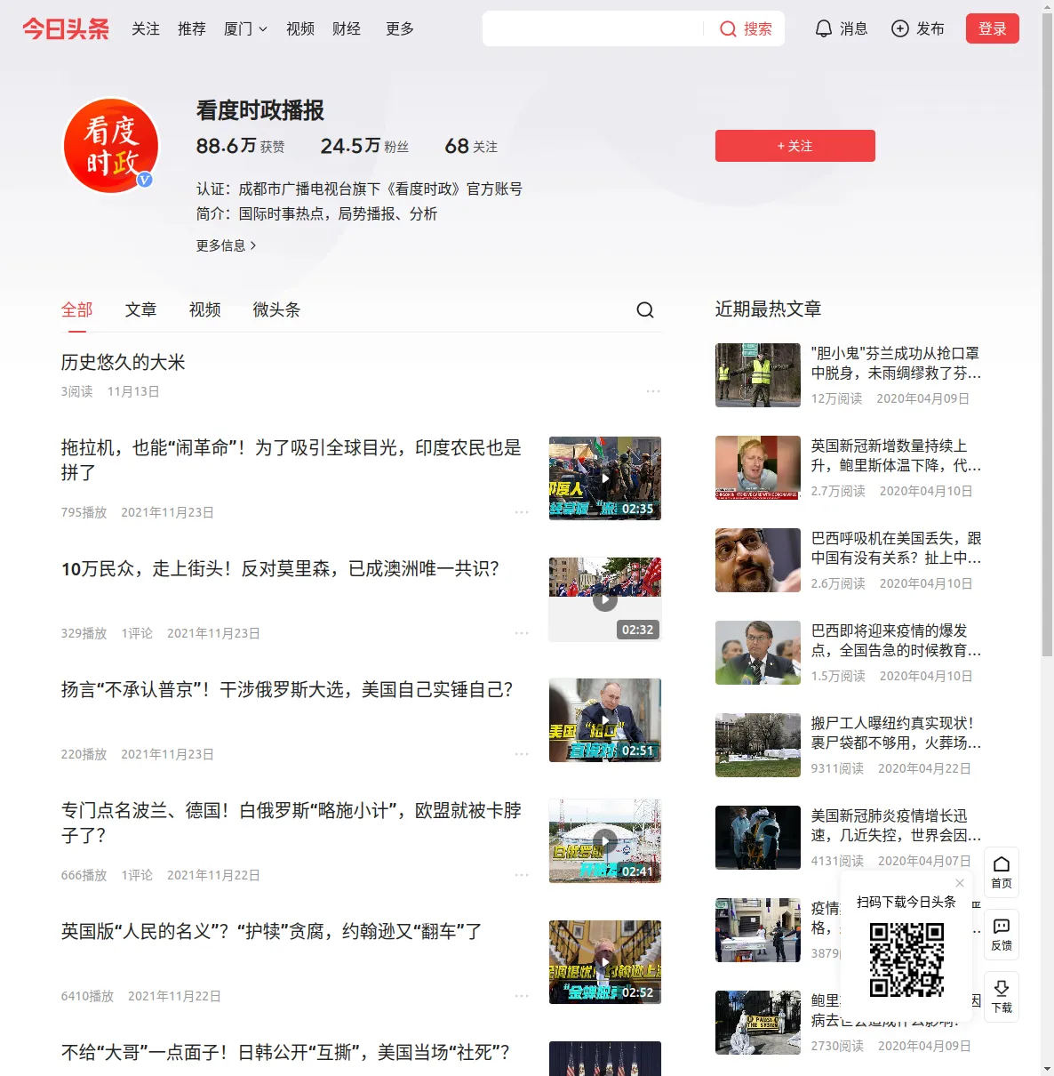Select the 全部 tab
This screenshot has width=1054, height=1076.
pyautogui.click(x=77, y=309)
